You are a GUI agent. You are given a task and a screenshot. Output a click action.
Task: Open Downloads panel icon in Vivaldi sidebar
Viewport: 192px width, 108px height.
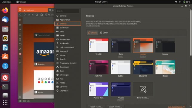[x=20, y=30]
